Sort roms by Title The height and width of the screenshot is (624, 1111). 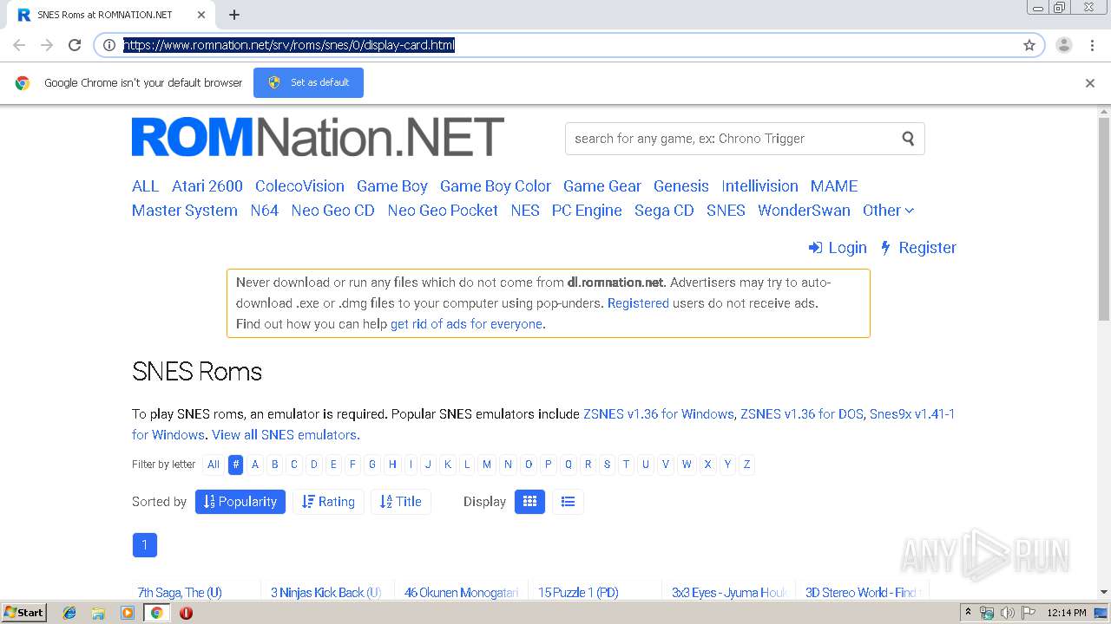tap(401, 502)
